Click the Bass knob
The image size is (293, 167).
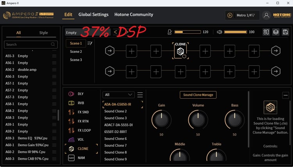(235, 120)
